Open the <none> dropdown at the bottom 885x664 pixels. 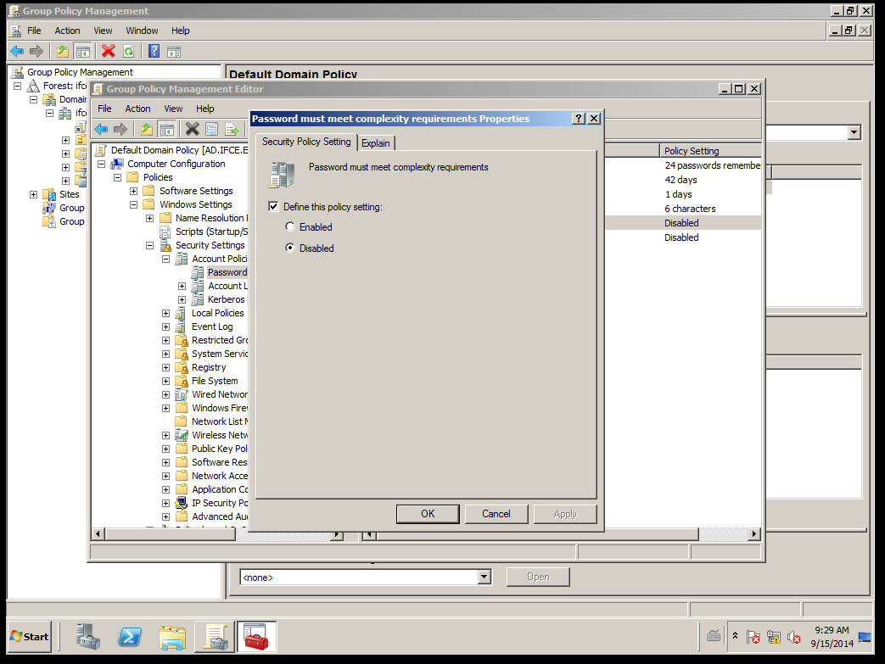[x=484, y=578]
